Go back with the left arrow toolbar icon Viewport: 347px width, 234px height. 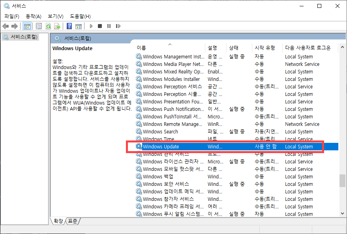pos(6,26)
